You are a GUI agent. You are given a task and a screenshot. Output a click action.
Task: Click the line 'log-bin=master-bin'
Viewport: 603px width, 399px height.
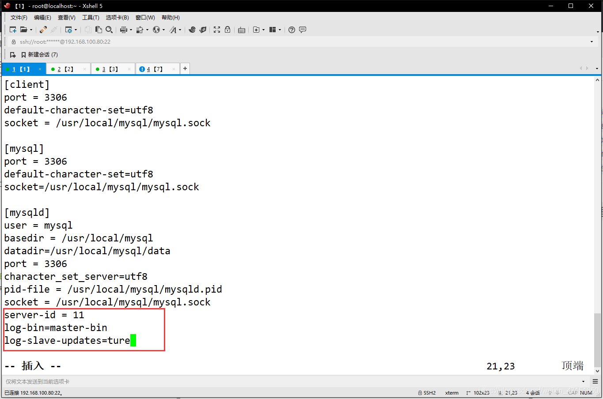[56, 328]
